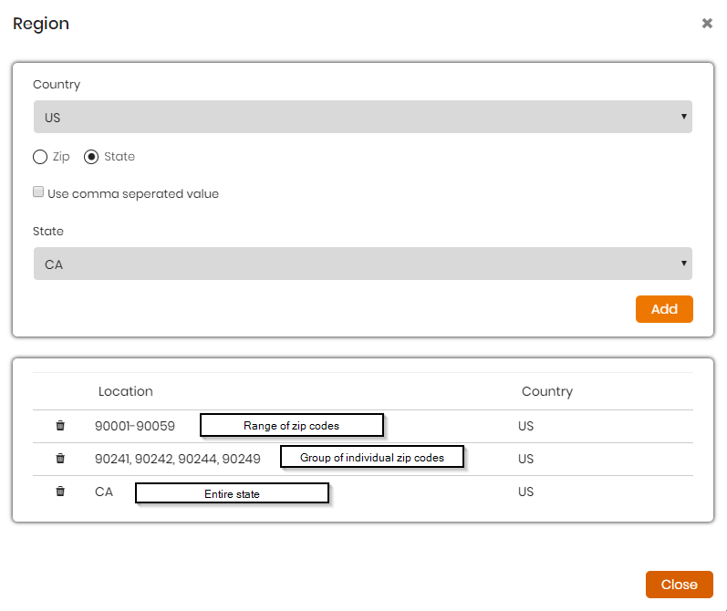The image size is (727, 611).
Task: Select the Zip radio button
Action: tap(40, 157)
